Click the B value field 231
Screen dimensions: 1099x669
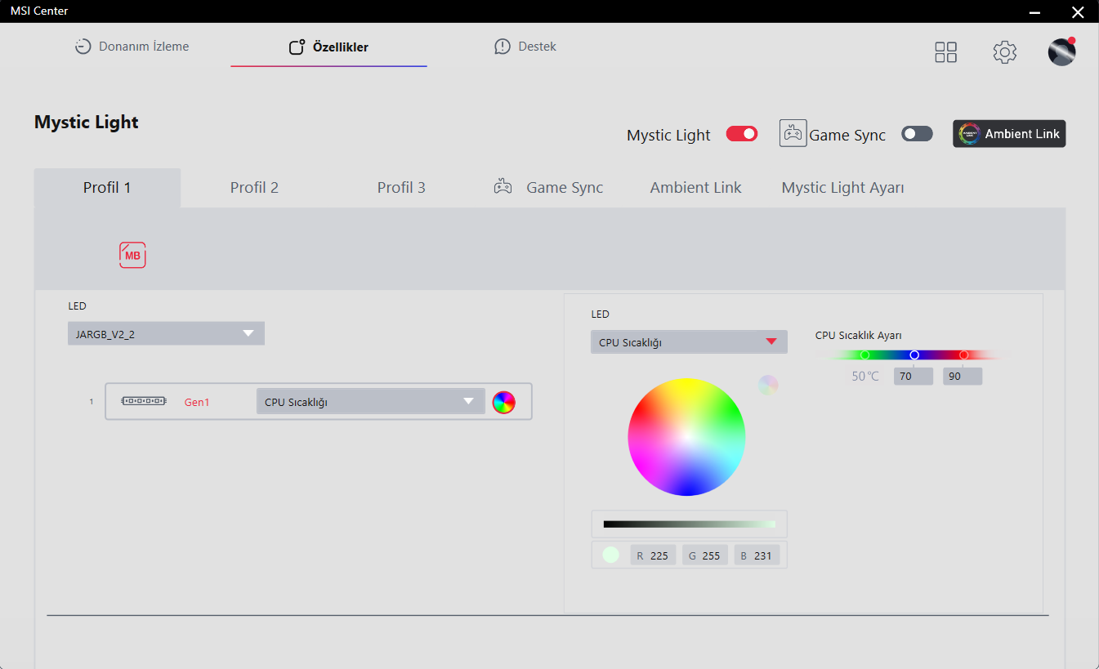click(x=757, y=555)
